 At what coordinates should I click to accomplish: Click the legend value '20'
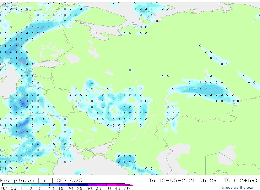70,188
